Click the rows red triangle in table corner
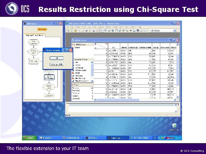Image resolution: width=206 pixels, height=154 pixels. tap(96, 48)
